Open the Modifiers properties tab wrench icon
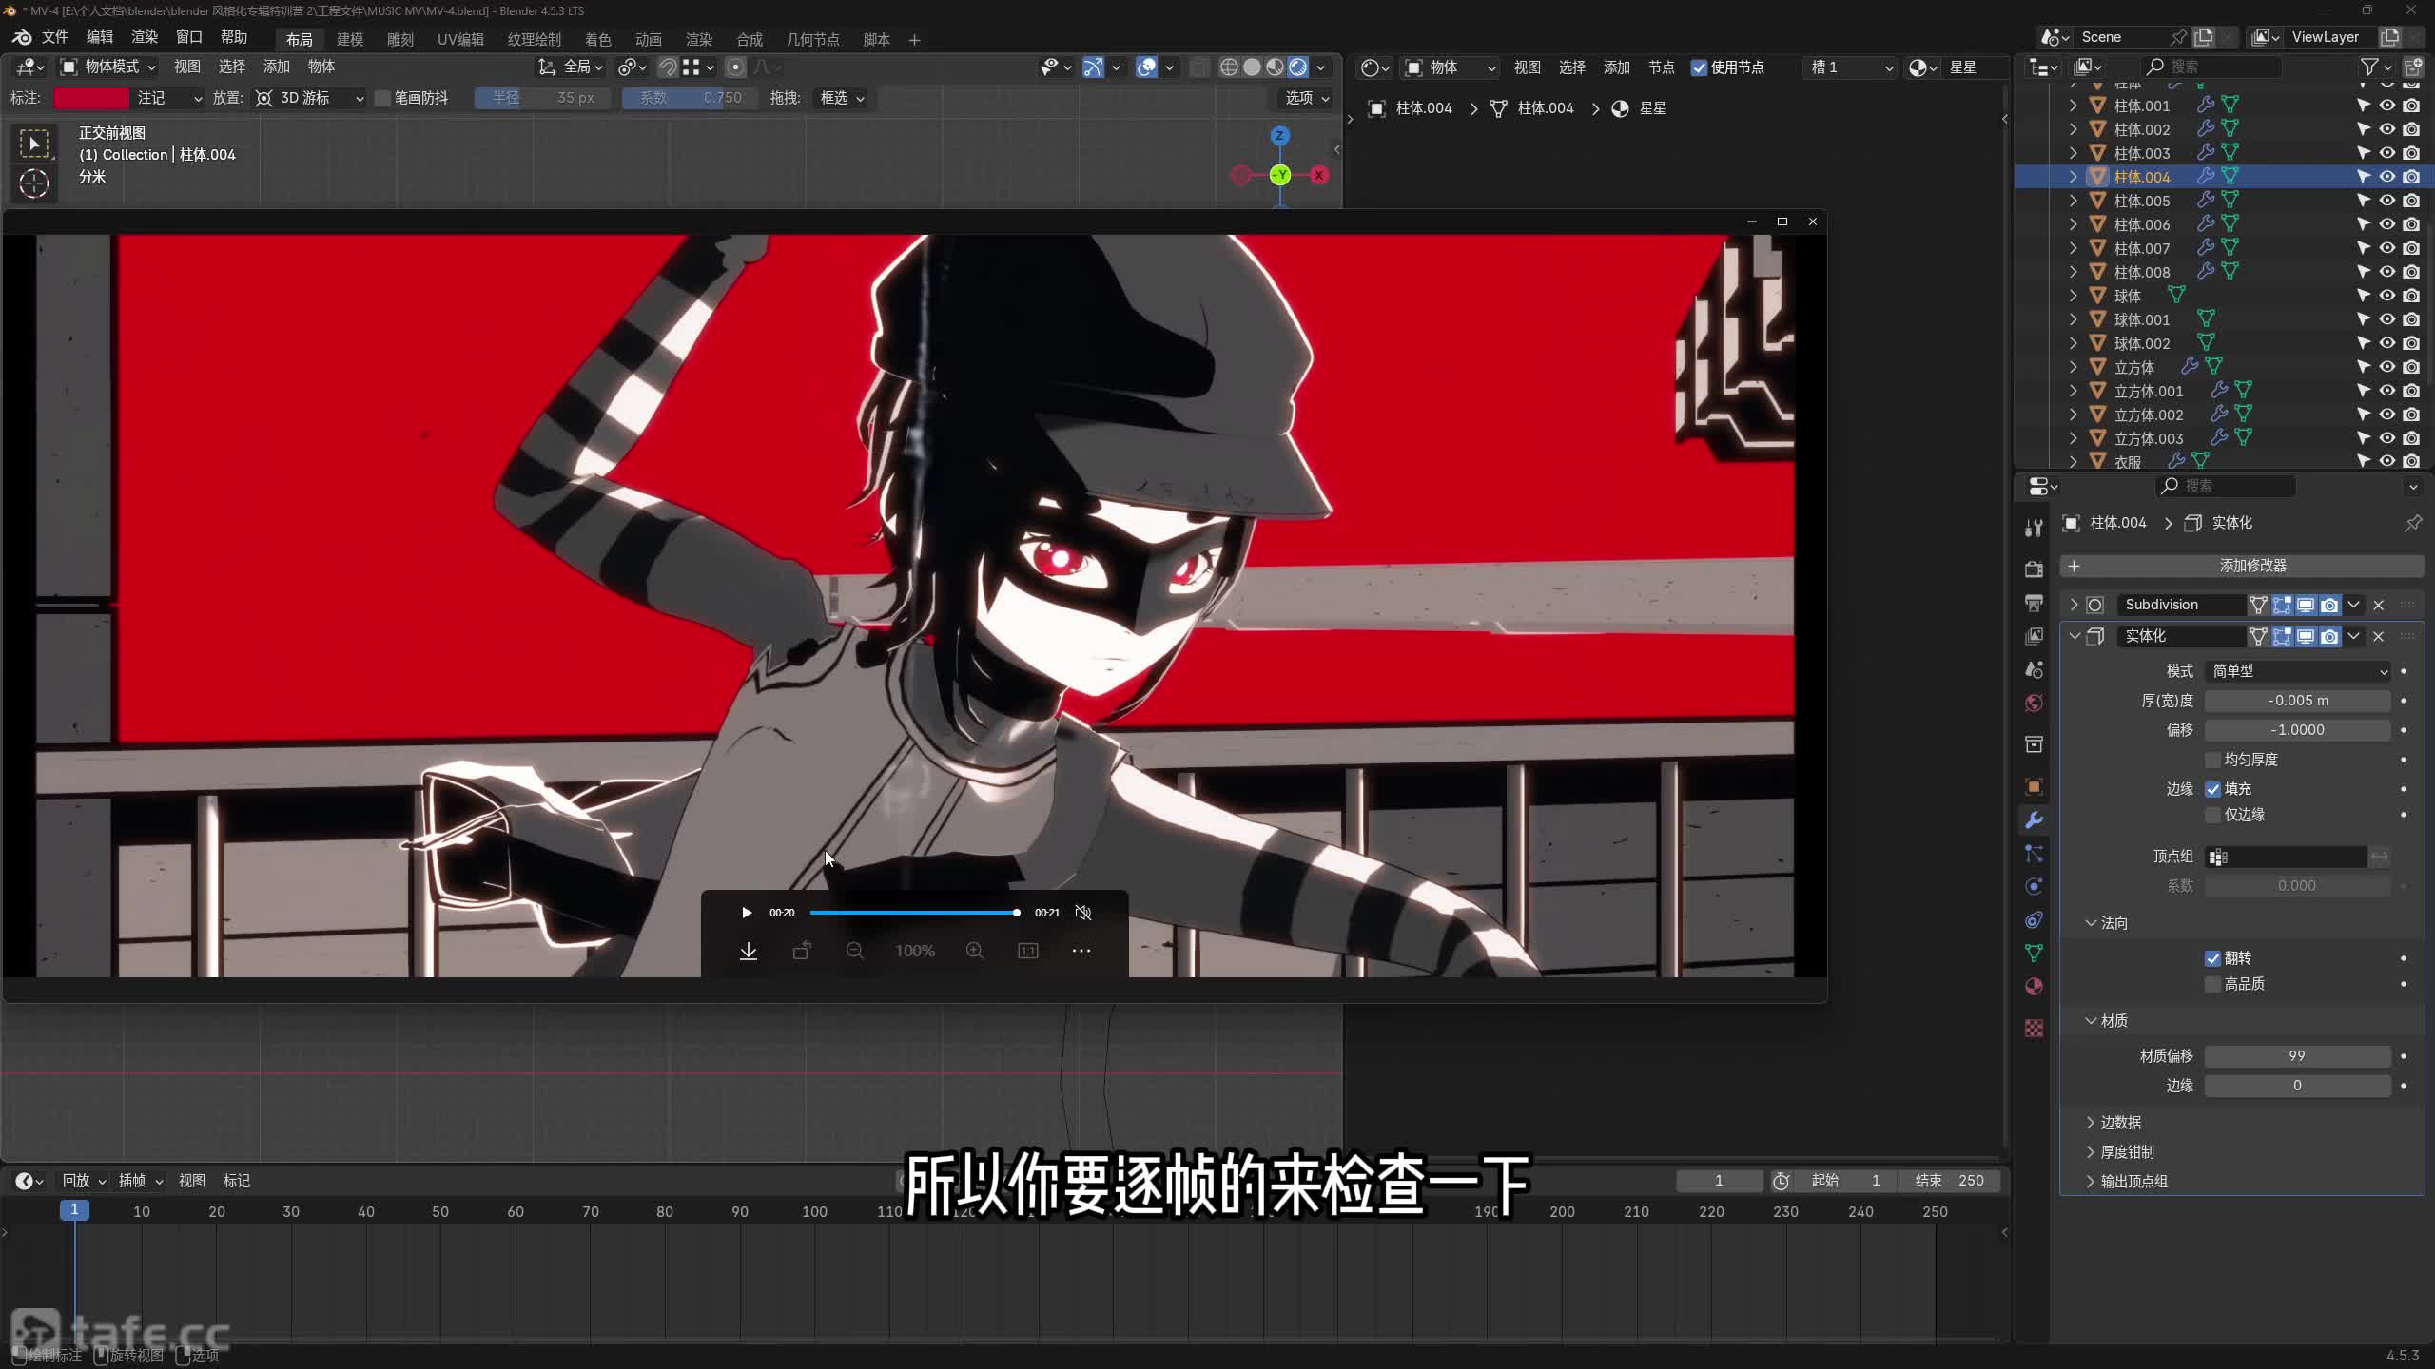The image size is (2435, 1369). click(x=2034, y=820)
